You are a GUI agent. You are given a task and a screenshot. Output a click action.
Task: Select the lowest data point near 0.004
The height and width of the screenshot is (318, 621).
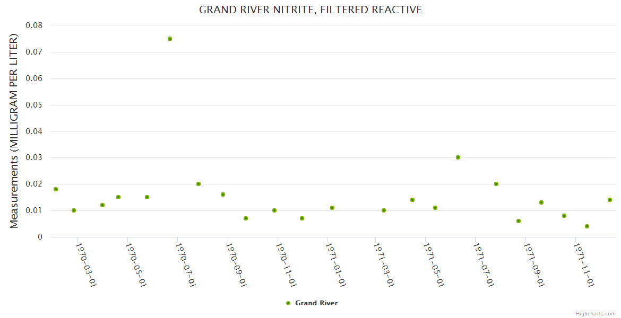click(x=587, y=226)
